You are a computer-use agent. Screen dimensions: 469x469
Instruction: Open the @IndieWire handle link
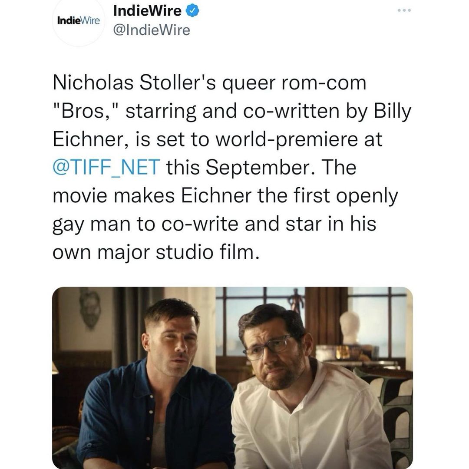151,30
